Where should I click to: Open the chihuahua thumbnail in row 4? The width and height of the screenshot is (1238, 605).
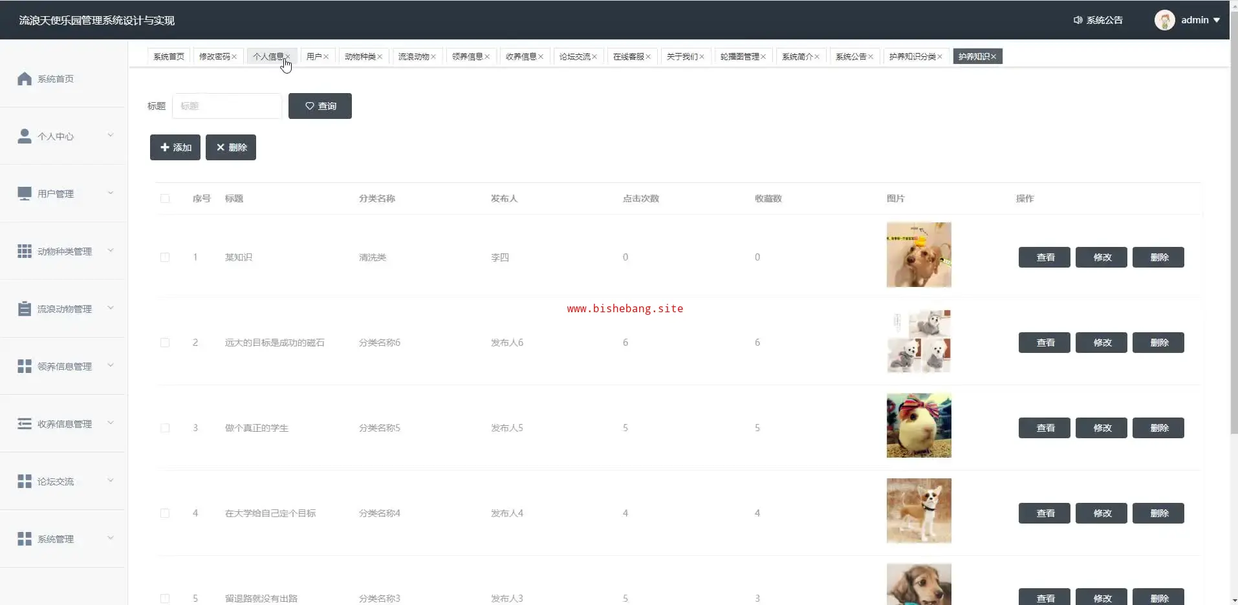[x=919, y=511]
